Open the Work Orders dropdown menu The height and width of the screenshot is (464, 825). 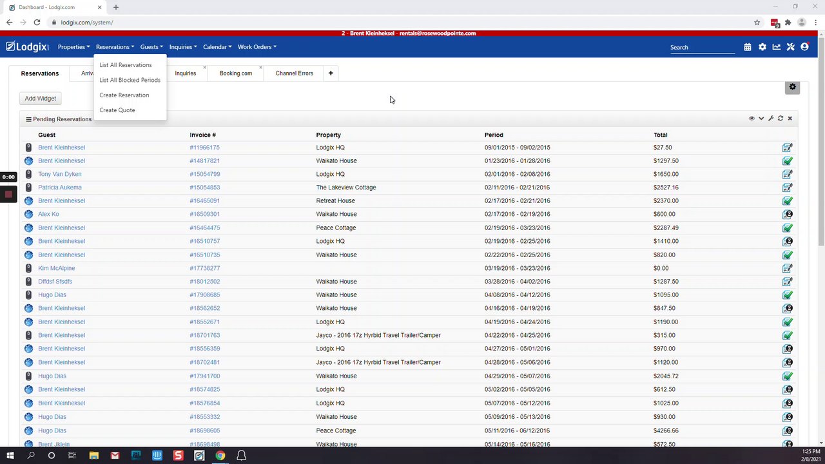tap(257, 47)
